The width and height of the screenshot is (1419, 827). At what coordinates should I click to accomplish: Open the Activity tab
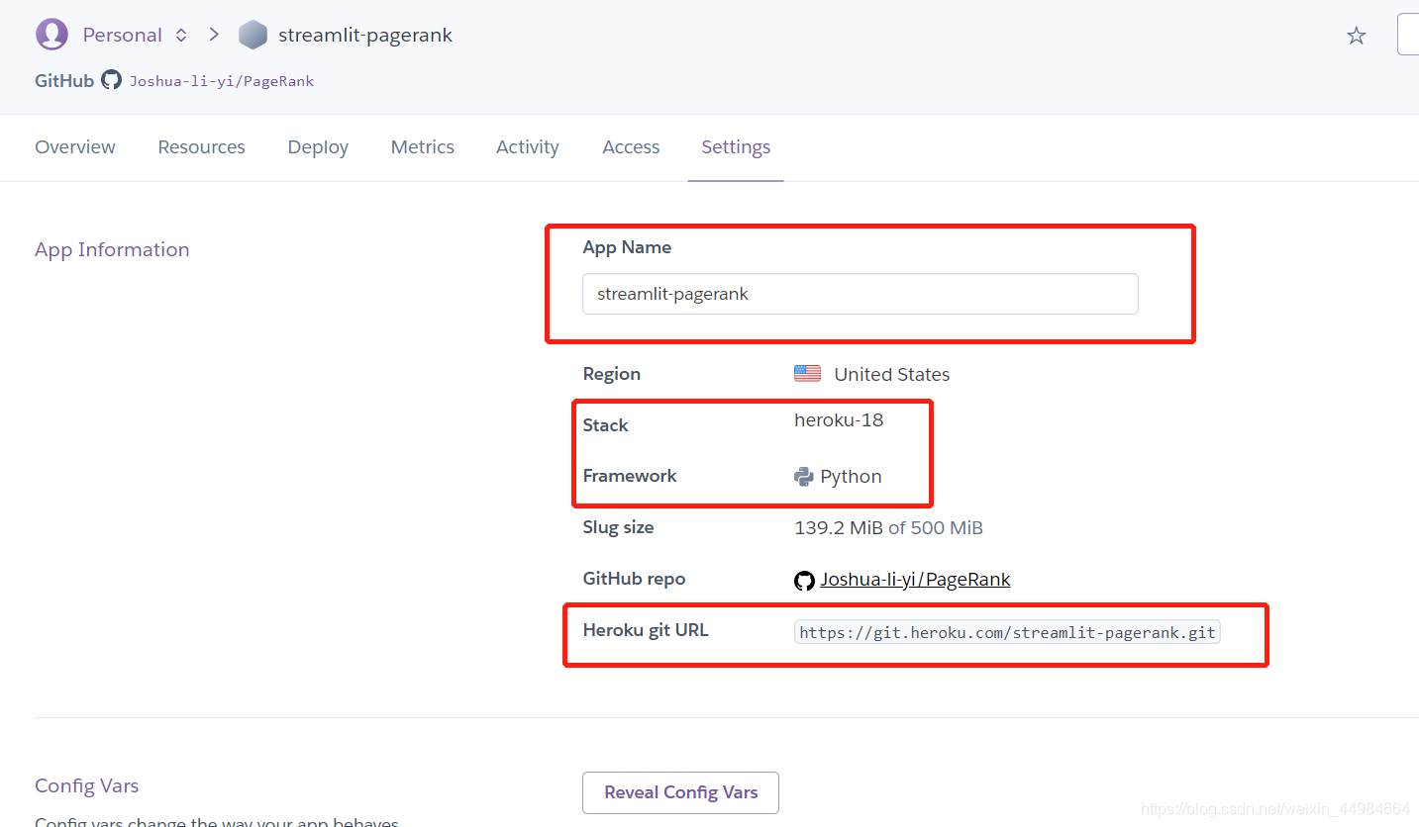527,146
